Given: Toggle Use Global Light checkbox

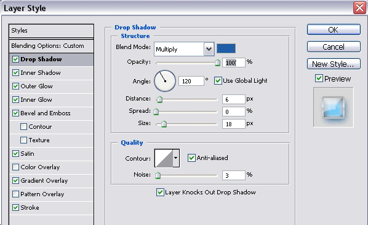Looking at the screenshot, I should [218, 81].
